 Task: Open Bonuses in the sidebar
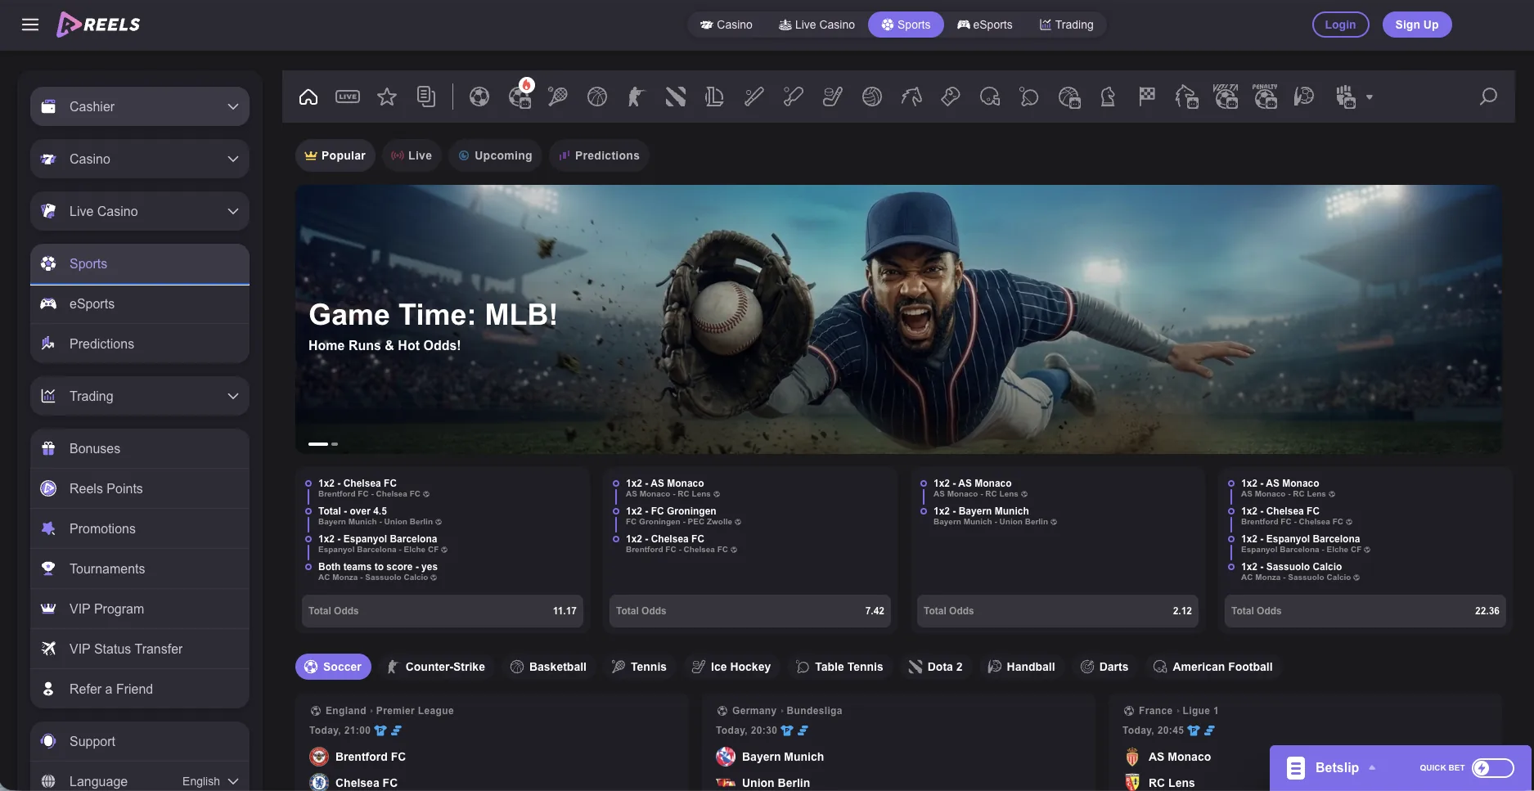point(140,448)
